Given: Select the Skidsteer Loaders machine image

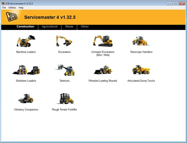Looking at the screenshot, I should [x=26, y=70].
